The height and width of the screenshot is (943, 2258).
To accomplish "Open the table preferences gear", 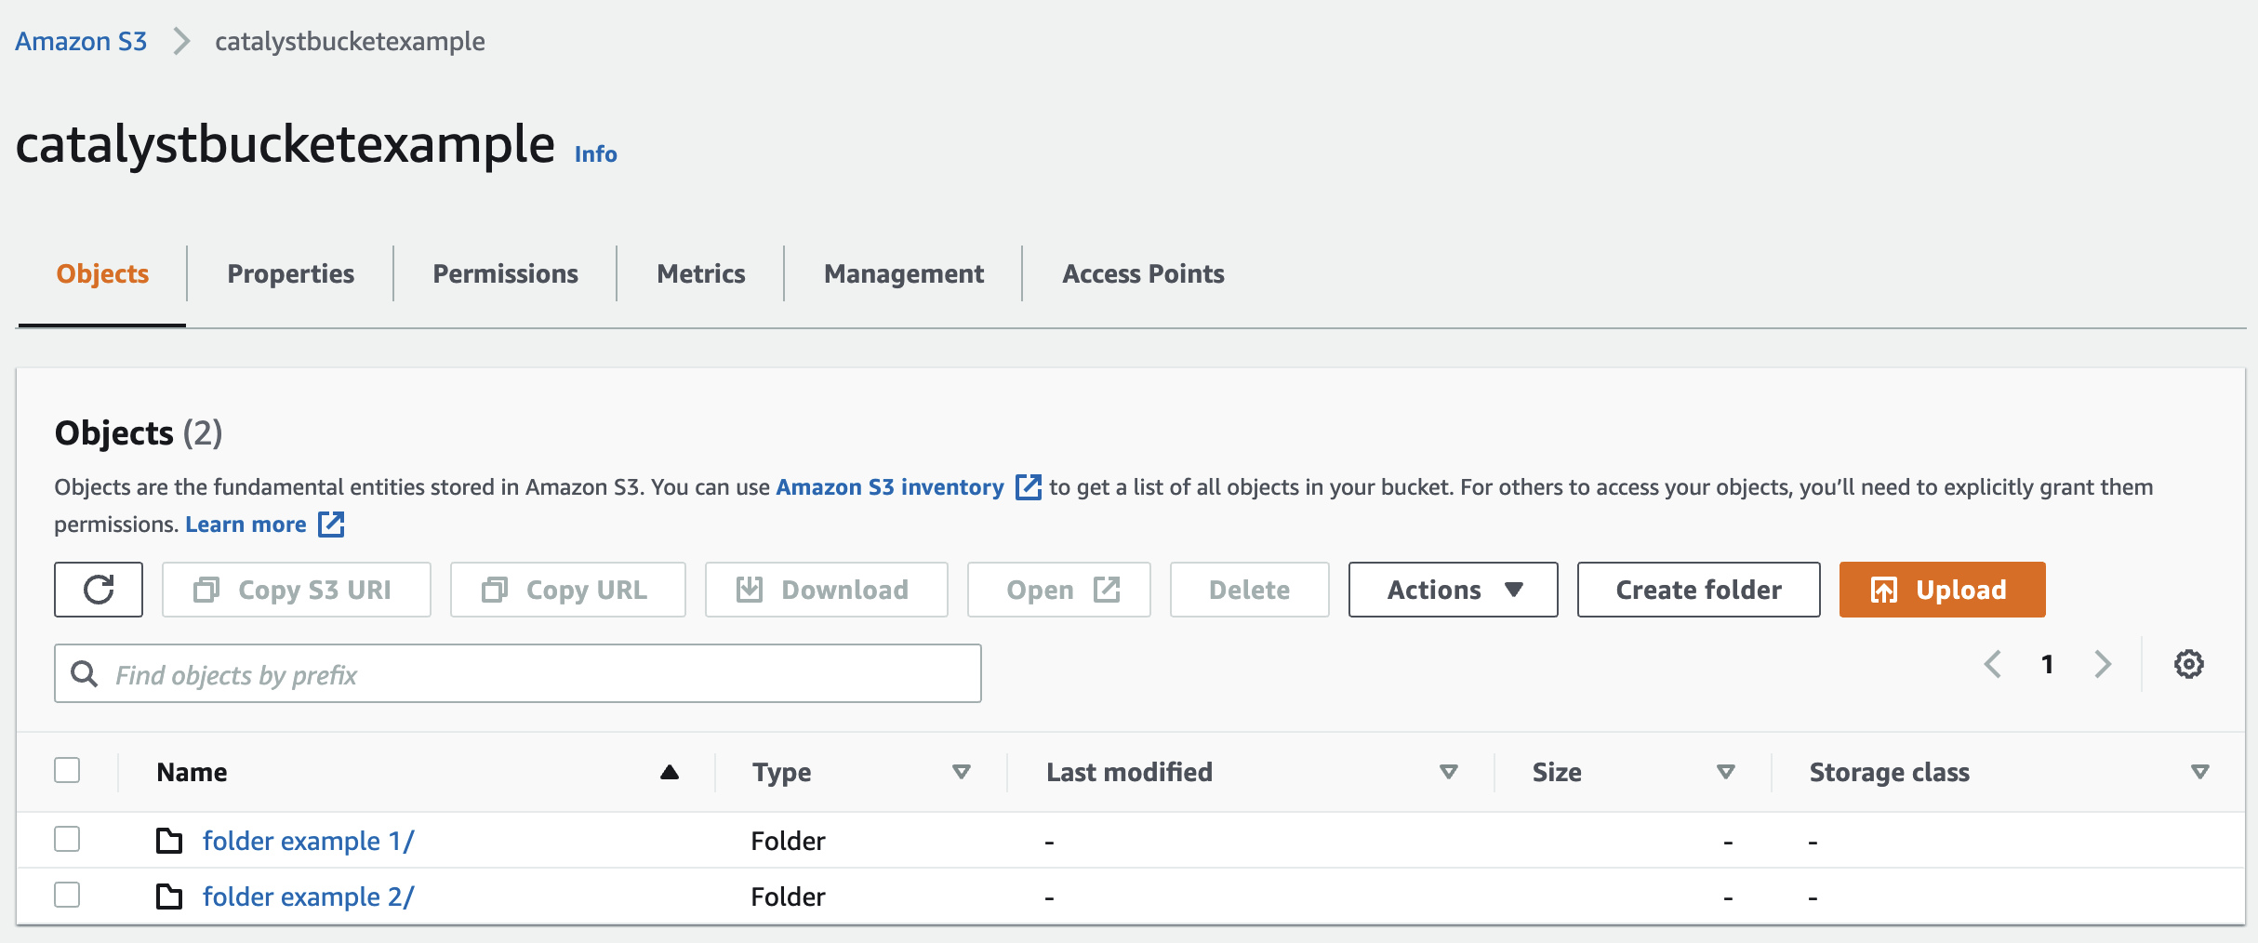I will pyautogui.click(x=2188, y=664).
